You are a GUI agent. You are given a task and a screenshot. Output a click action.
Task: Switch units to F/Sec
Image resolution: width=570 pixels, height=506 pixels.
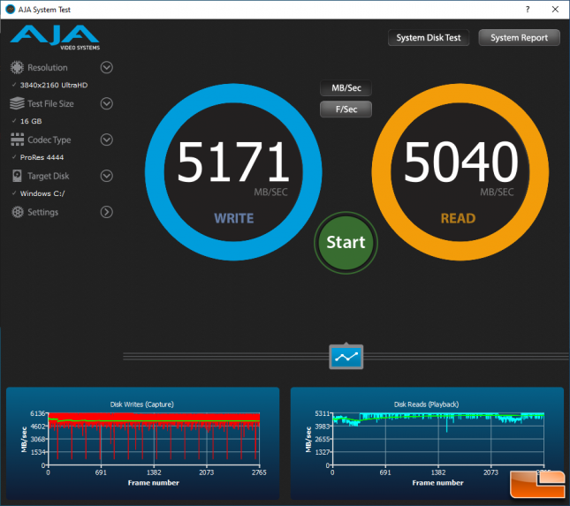346,110
